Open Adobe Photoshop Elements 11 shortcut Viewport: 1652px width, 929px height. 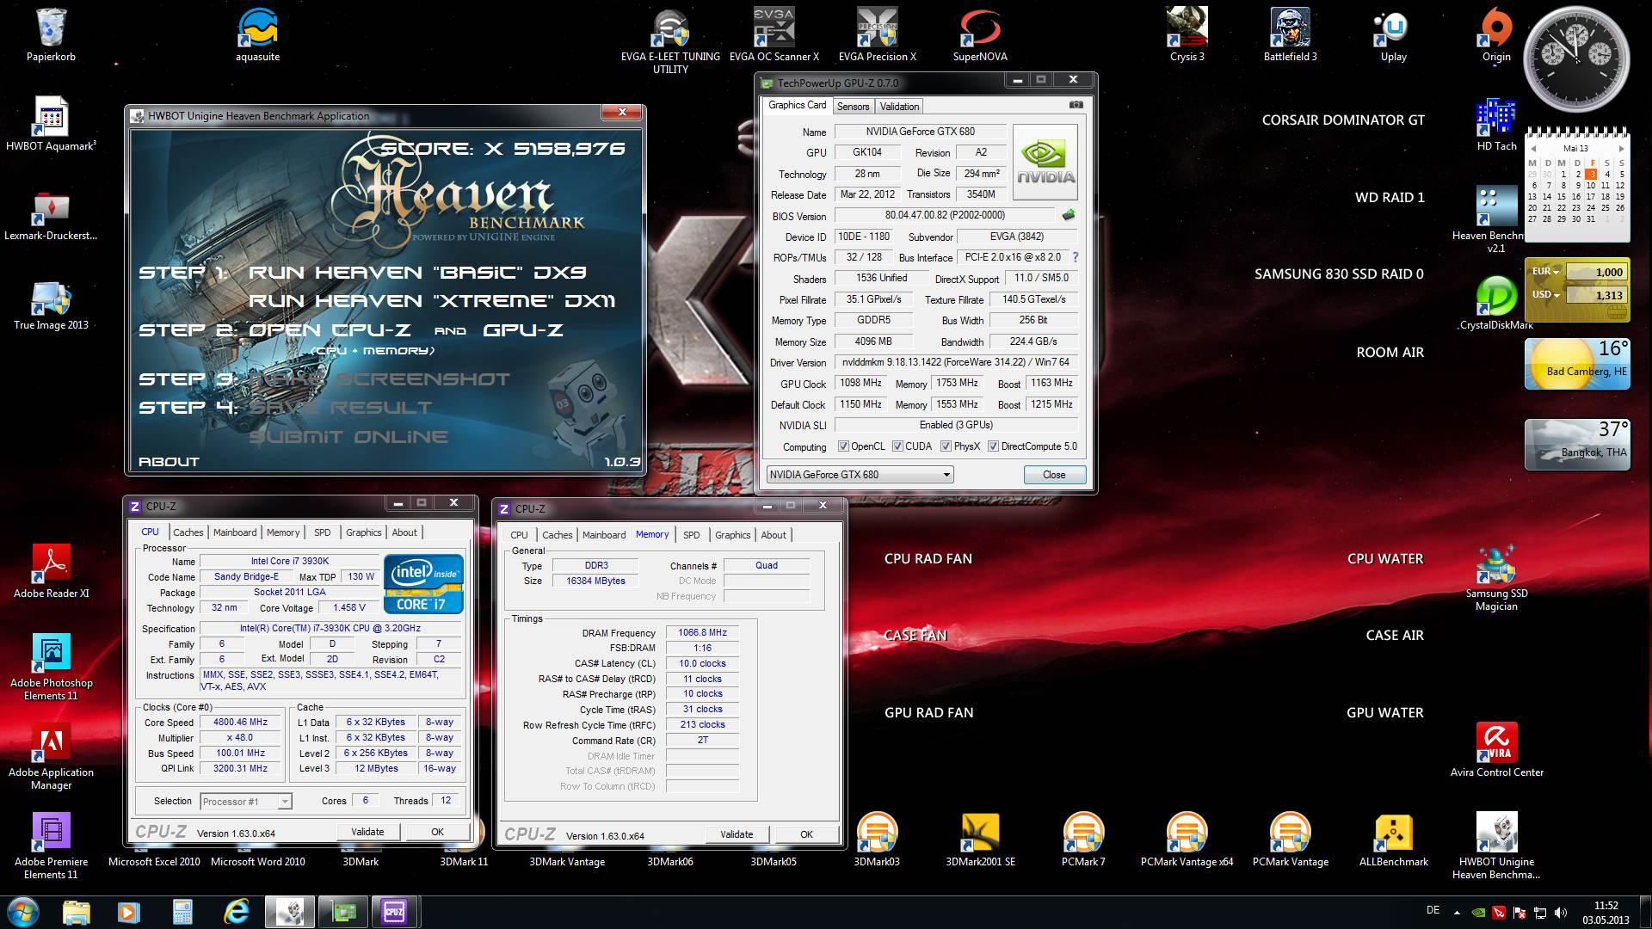(52, 667)
